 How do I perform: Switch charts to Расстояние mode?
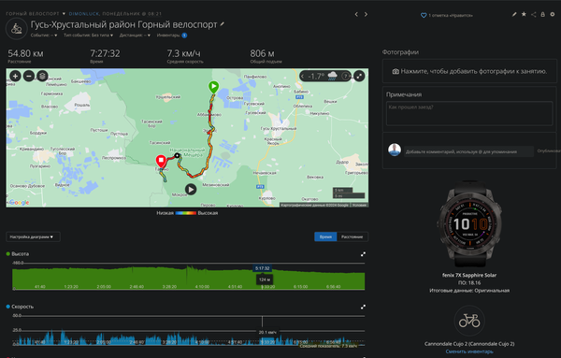[x=352, y=236]
